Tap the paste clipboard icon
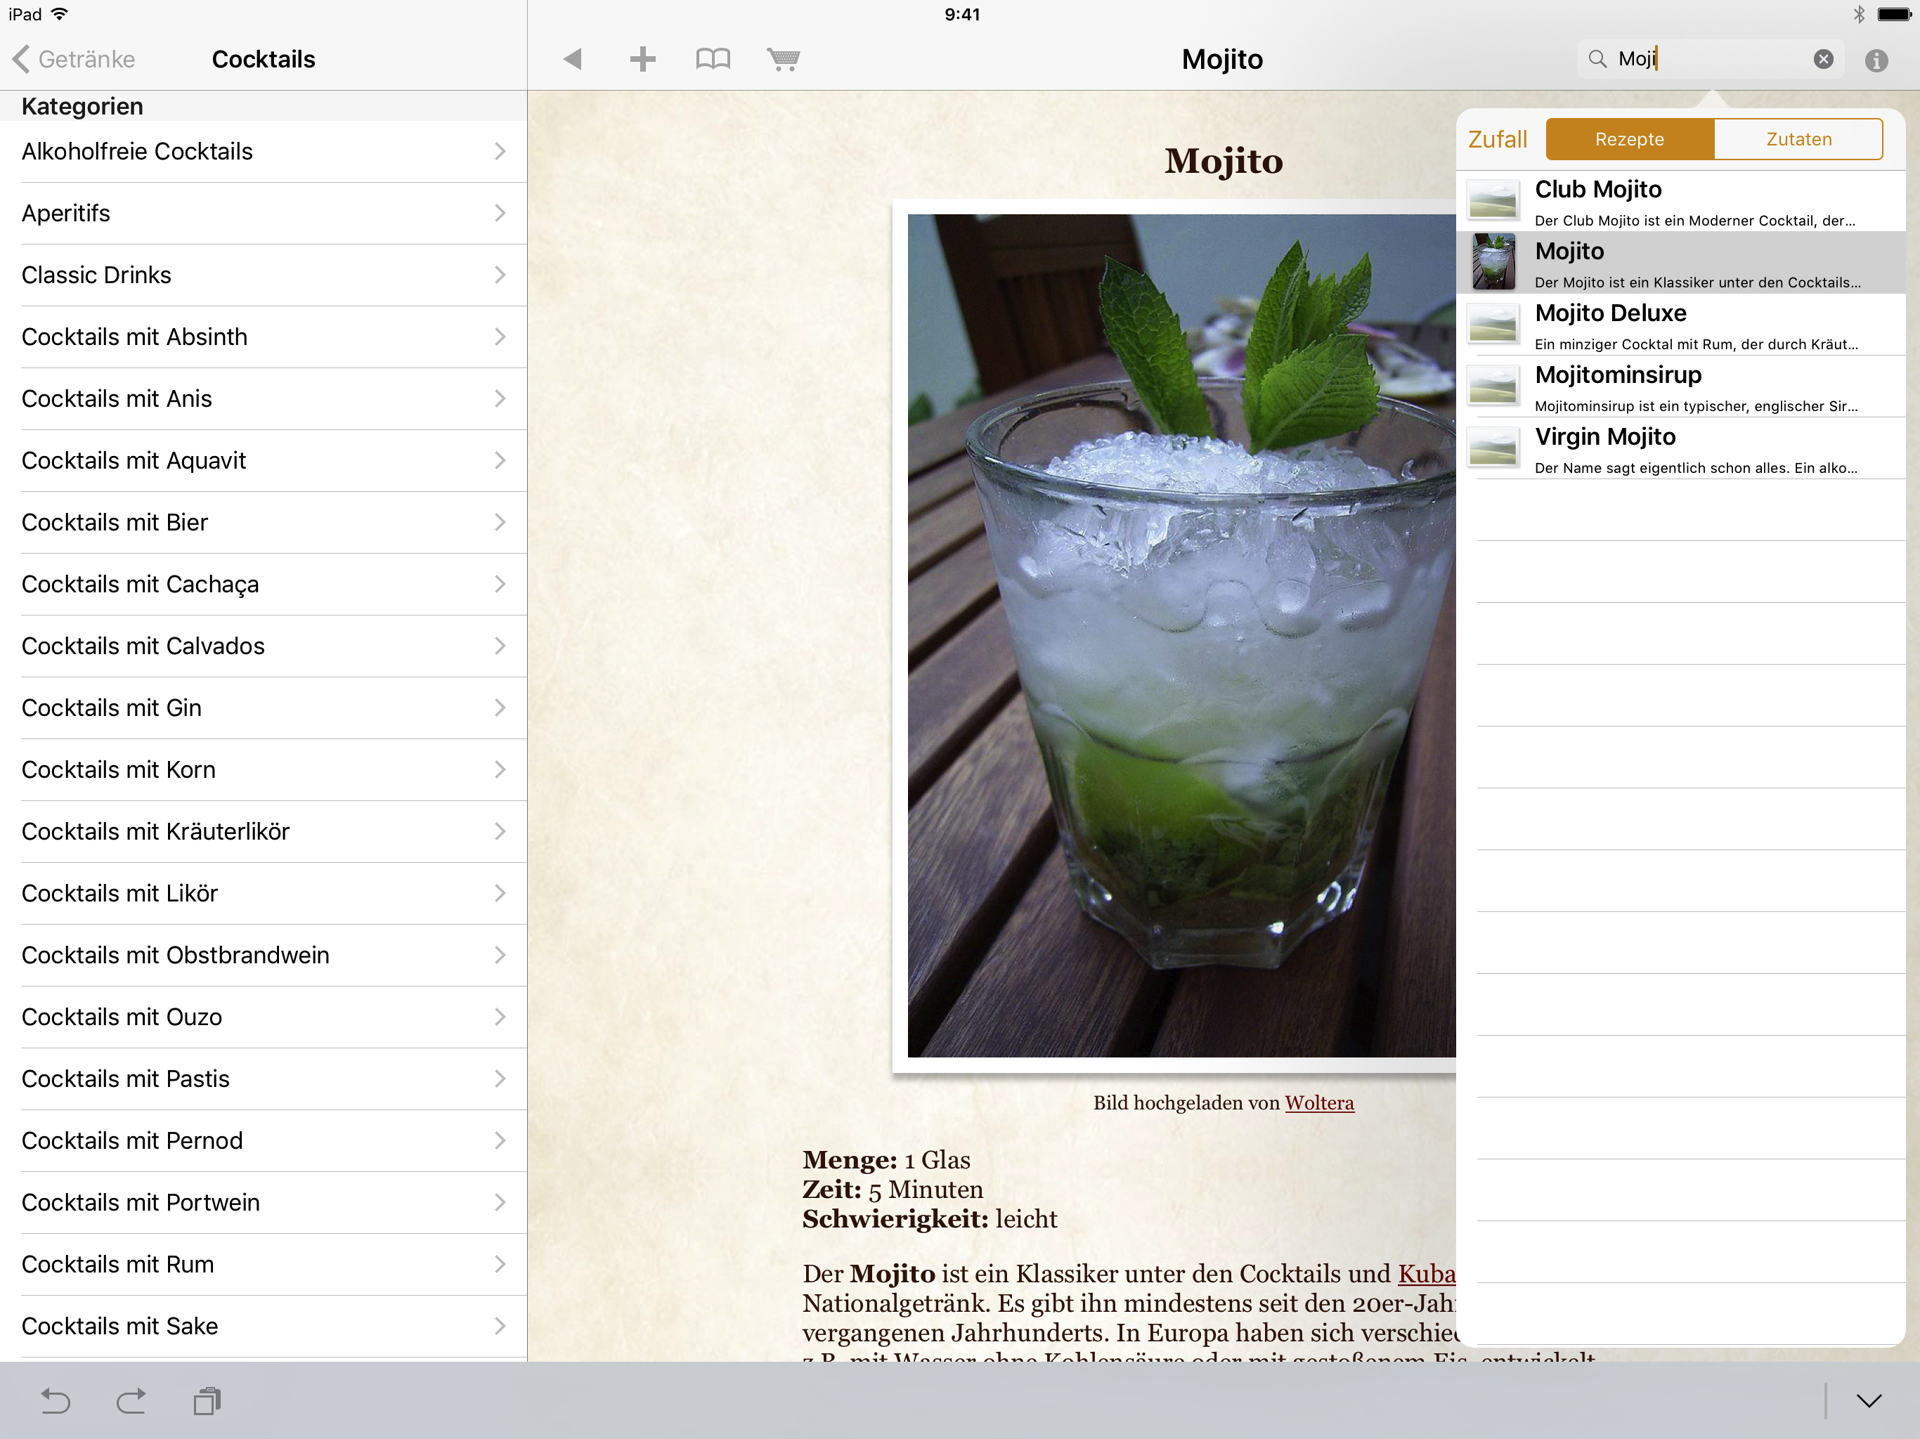Screen dimensions: 1920x1439 pos(207,1401)
